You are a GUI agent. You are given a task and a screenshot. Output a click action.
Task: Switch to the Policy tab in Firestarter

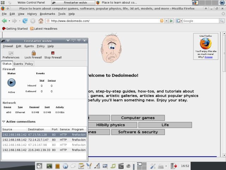(x=29, y=64)
